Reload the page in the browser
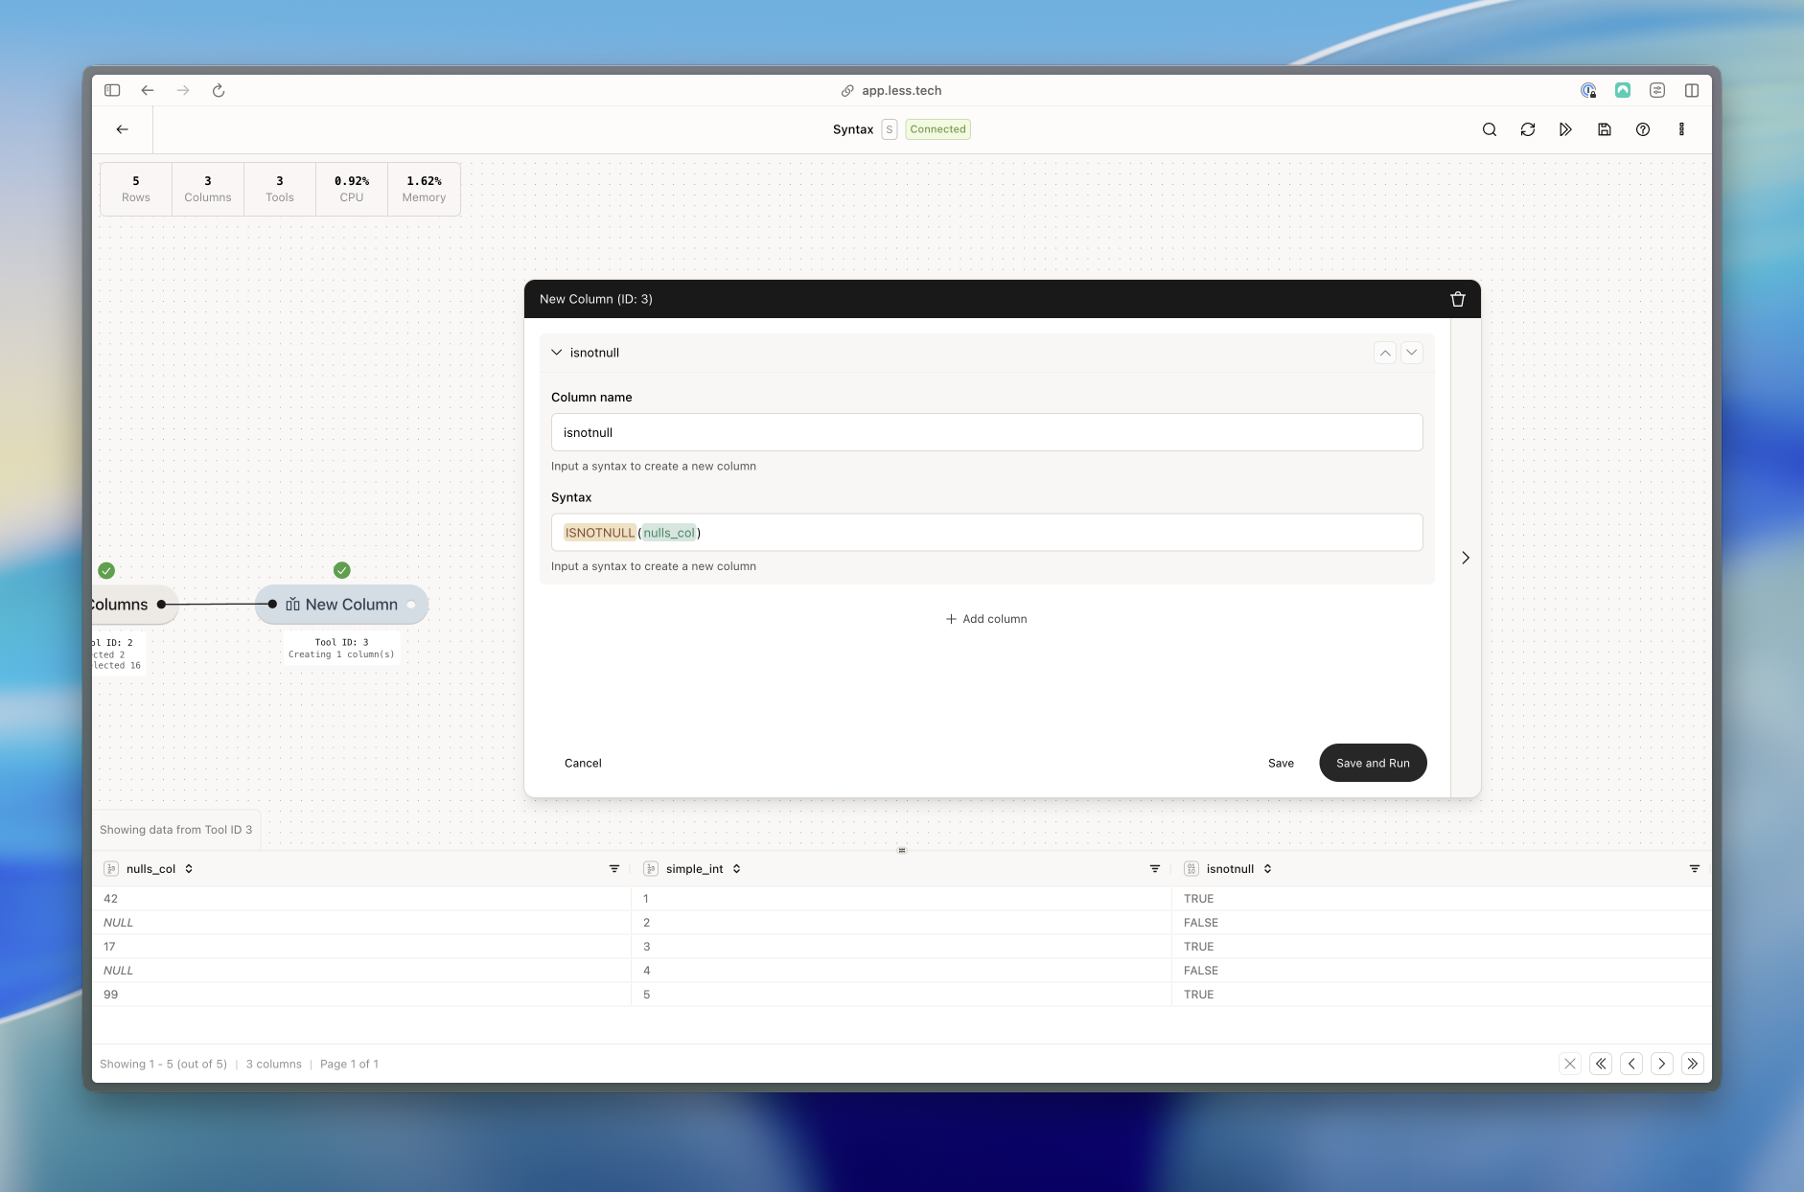Screen dimensions: 1804x1192 (x=219, y=90)
